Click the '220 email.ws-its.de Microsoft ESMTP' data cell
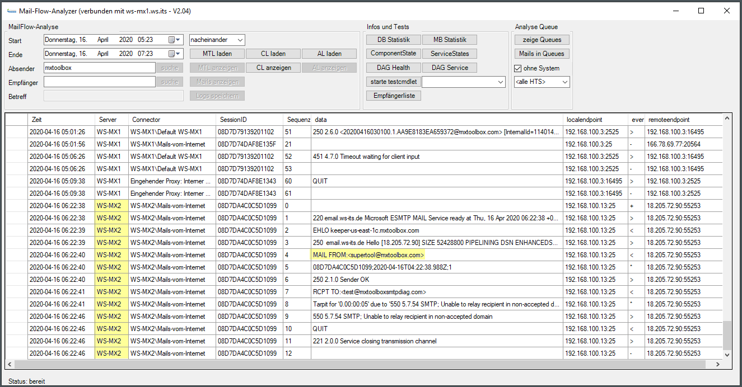742x387 pixels. 437,218
